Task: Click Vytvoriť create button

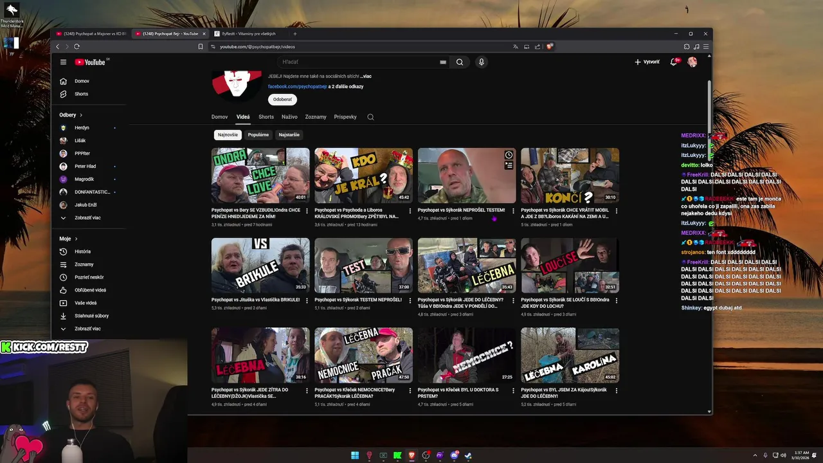Action: [647, 62]
